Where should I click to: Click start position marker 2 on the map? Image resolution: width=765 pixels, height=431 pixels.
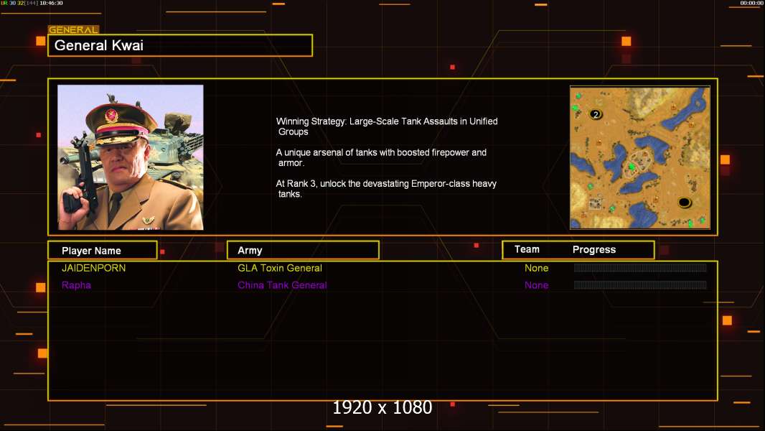(595, 114)
